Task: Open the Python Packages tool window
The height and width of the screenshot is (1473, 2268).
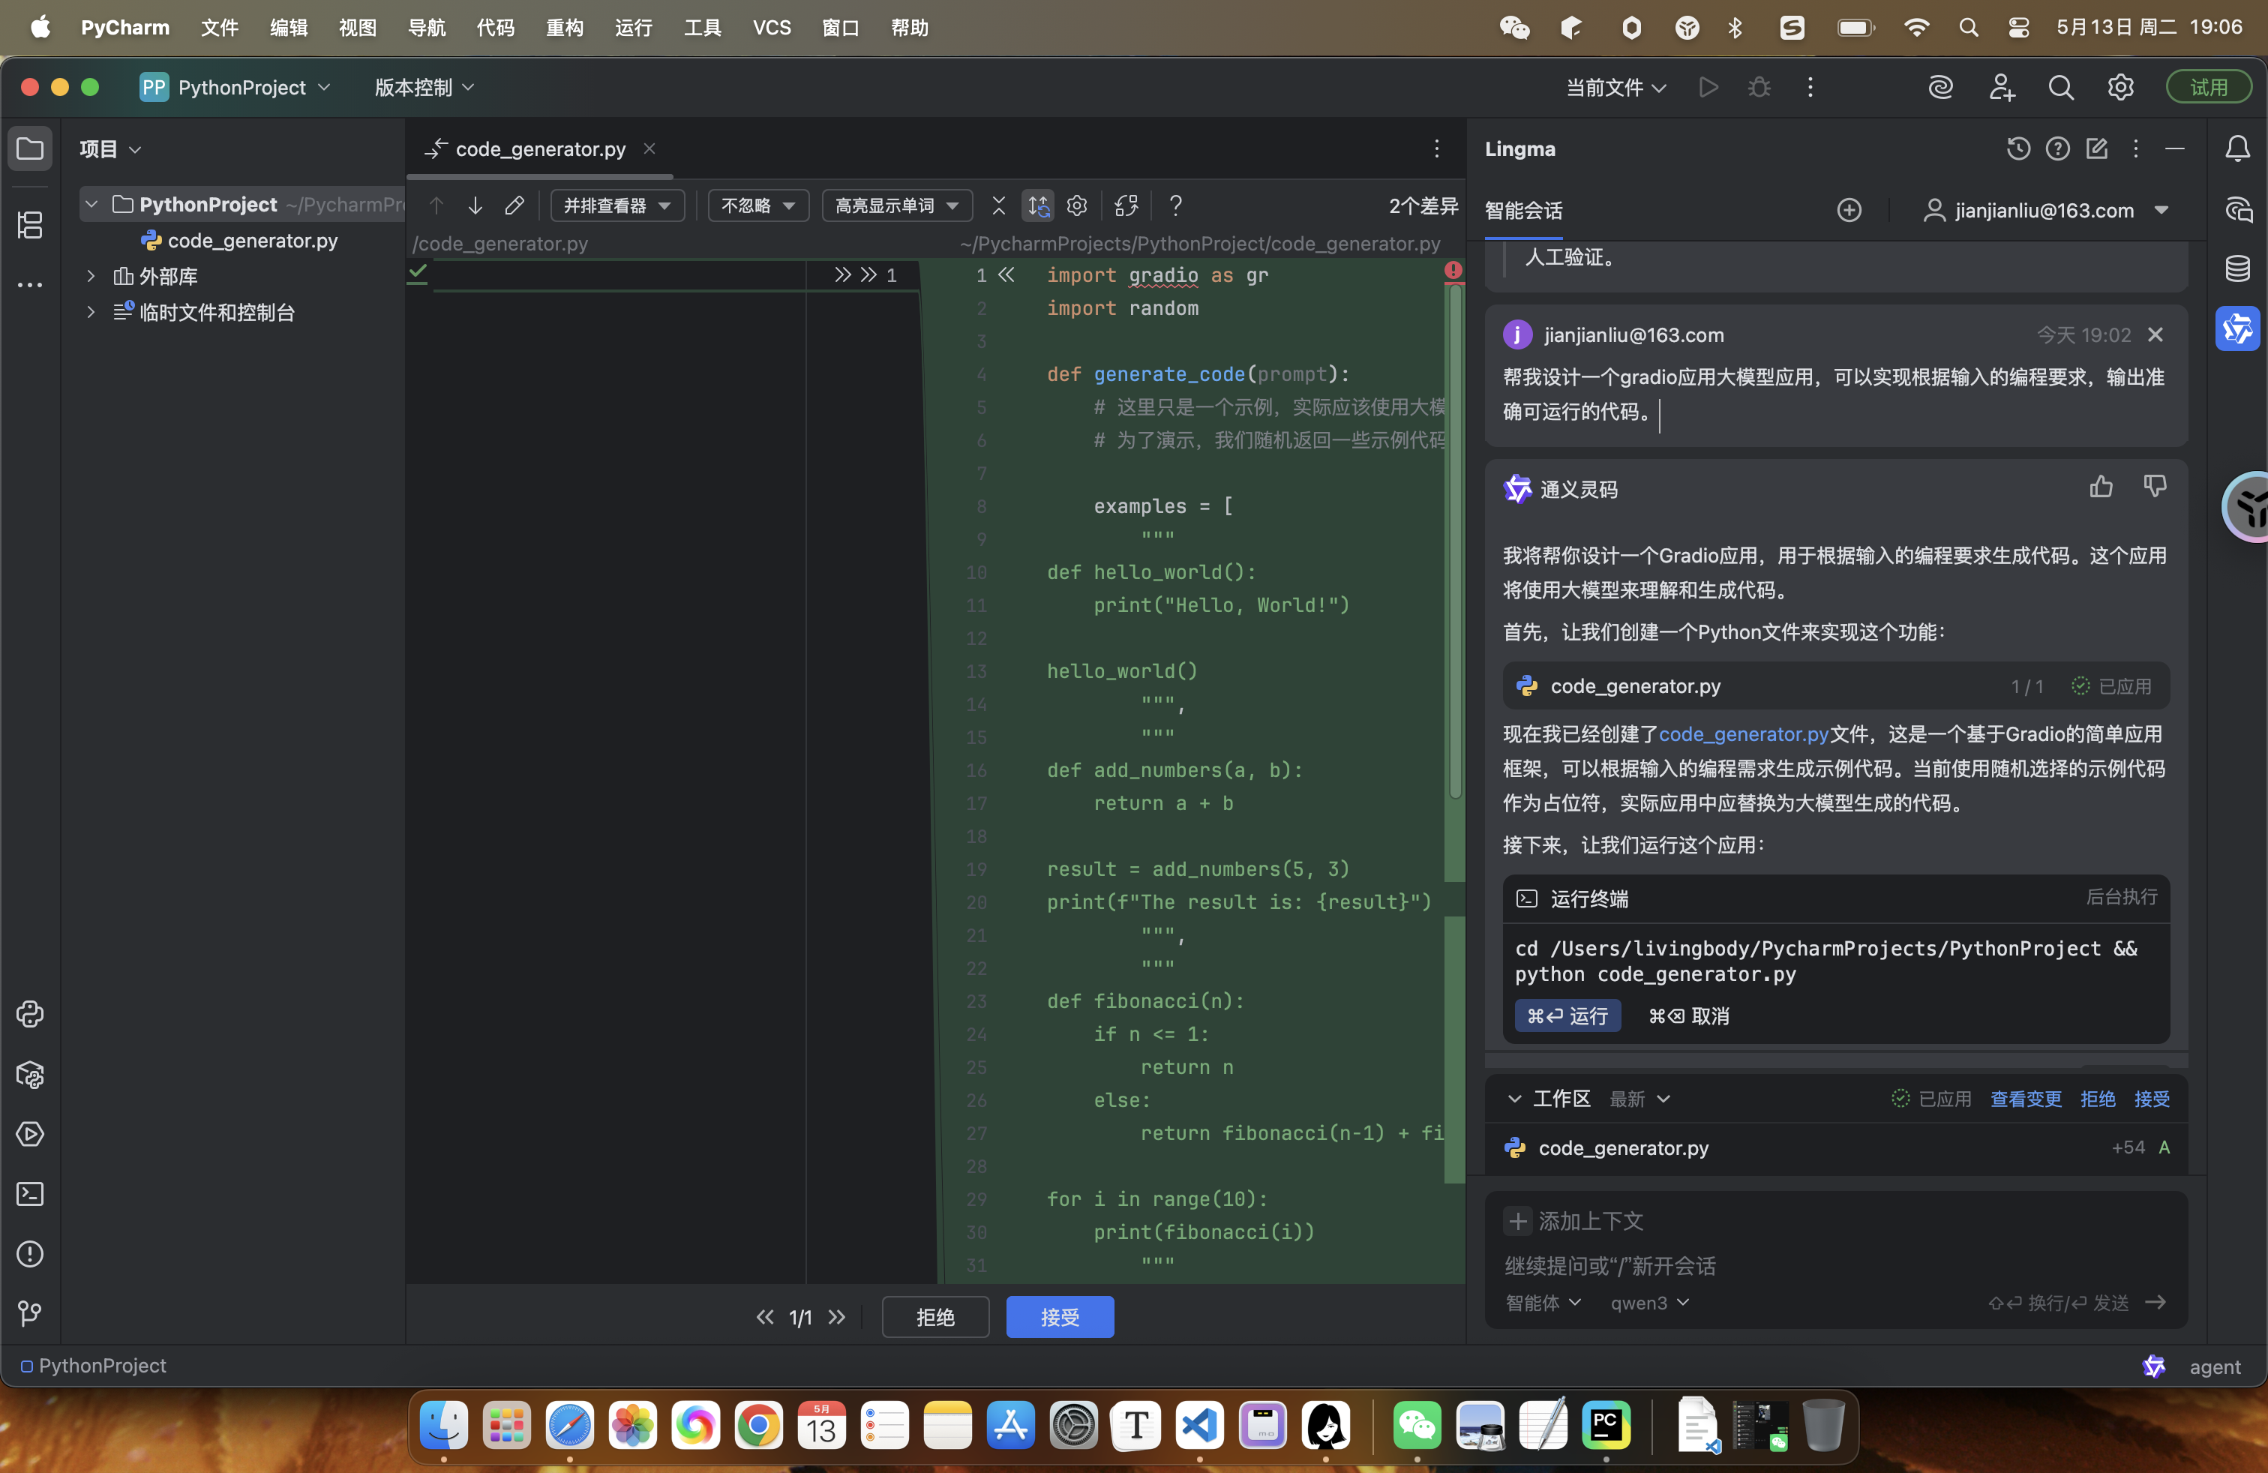Action: [x=29, y=1075]
